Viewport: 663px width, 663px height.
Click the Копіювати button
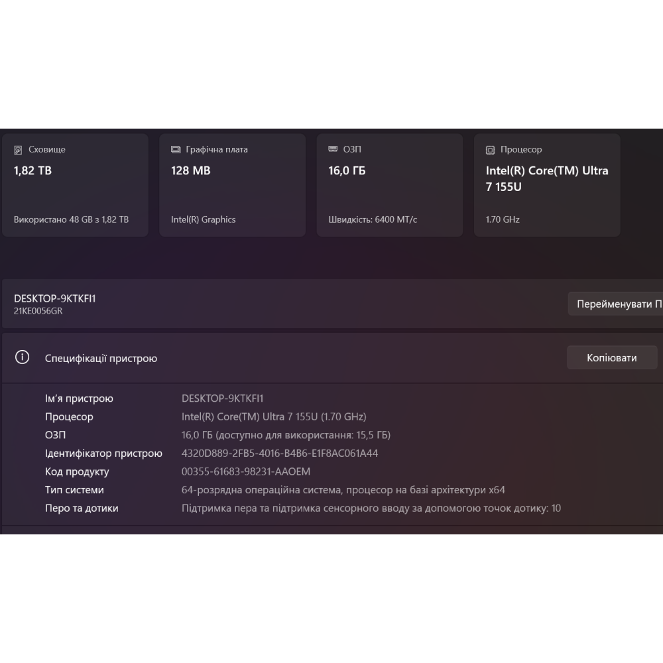[x=611, y=357]
